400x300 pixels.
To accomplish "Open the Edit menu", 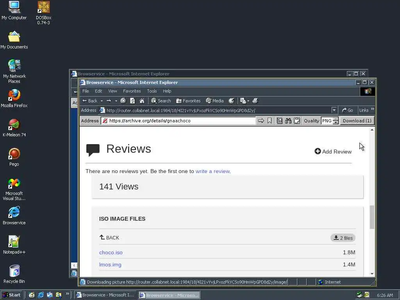I will [x=98, y=91].
